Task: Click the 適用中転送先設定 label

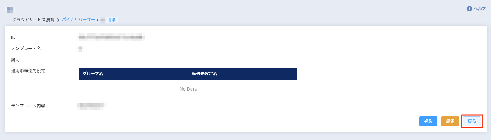Action: 28,71
